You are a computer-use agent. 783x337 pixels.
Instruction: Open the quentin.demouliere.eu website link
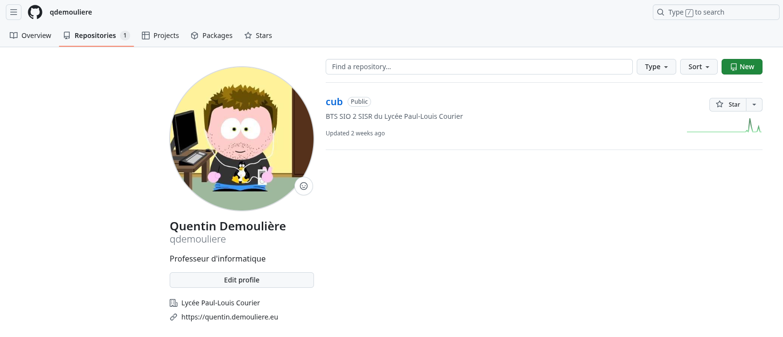point(230,317)
